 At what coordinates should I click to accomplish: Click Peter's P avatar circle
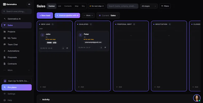80,35
